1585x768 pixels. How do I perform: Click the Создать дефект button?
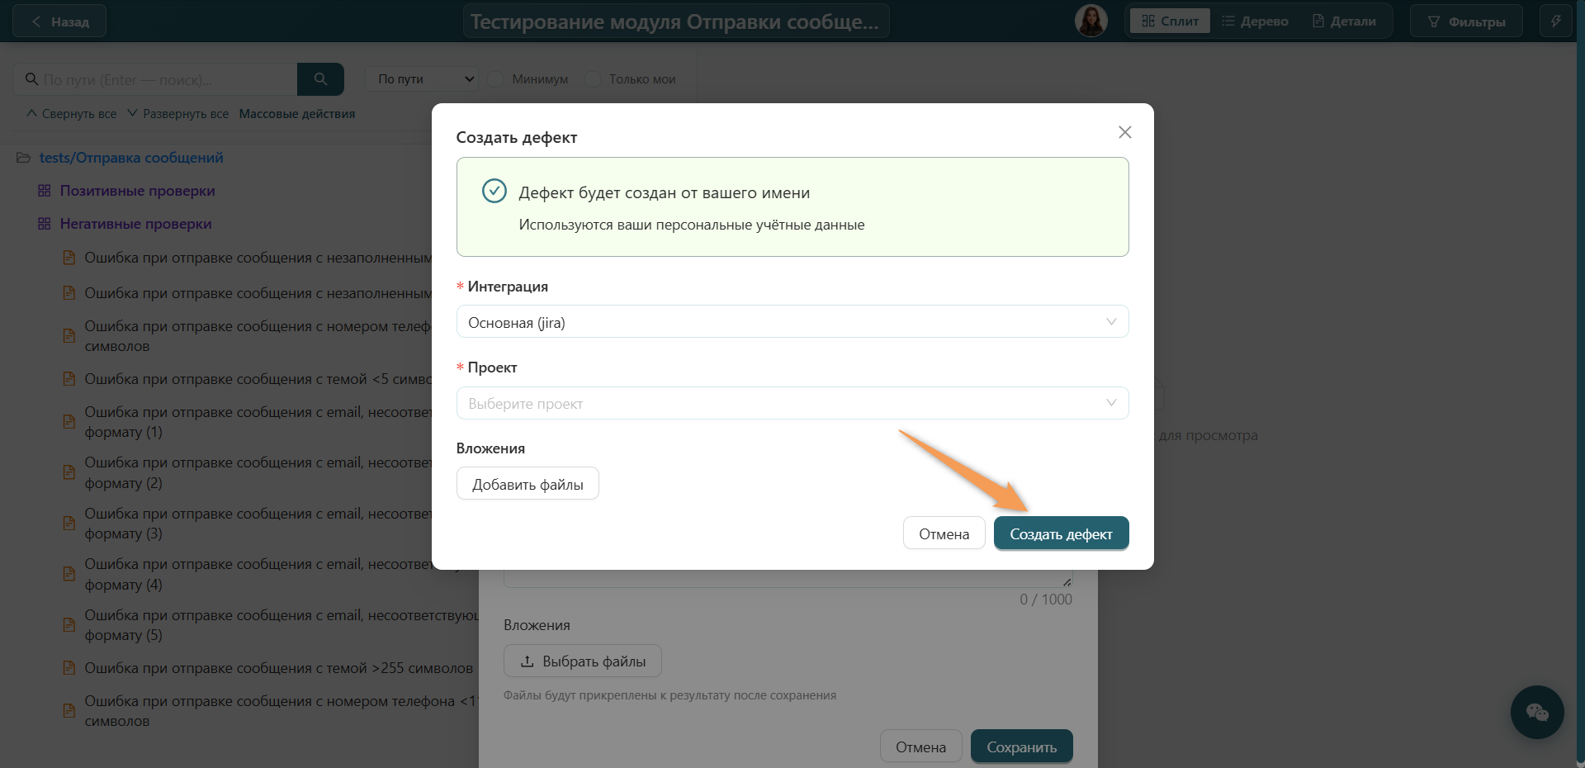1061,533
